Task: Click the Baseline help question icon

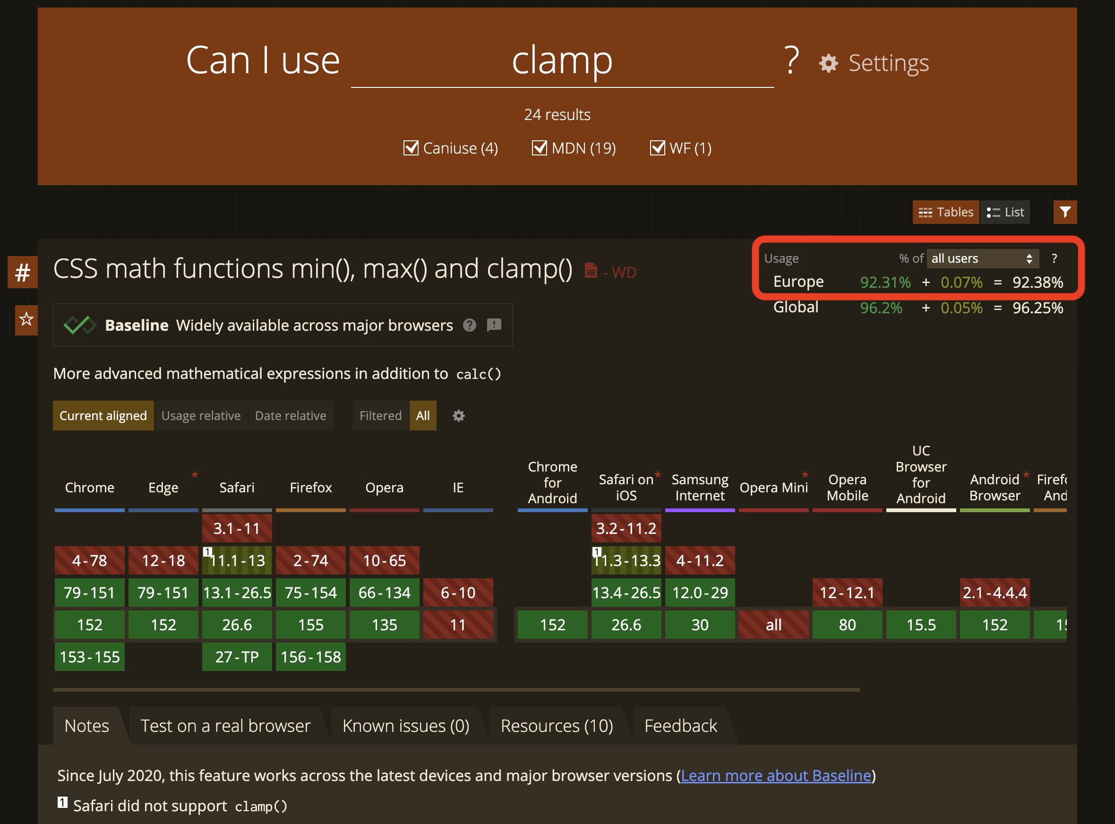Action: point(469,325)
